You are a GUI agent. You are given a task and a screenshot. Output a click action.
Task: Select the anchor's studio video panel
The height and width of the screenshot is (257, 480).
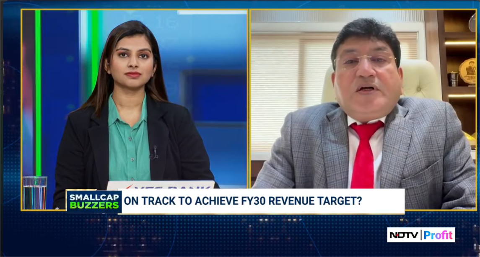pos(134,100)
